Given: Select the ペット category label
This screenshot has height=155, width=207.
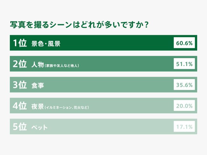Looking at the screenshot, I should [40, 127].
